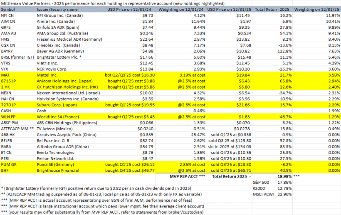The height and width of the screenshot is (215, 341).
Task: Click 'Brightstar Lottery Plc. *' cell
Action: tap(69, 57)
